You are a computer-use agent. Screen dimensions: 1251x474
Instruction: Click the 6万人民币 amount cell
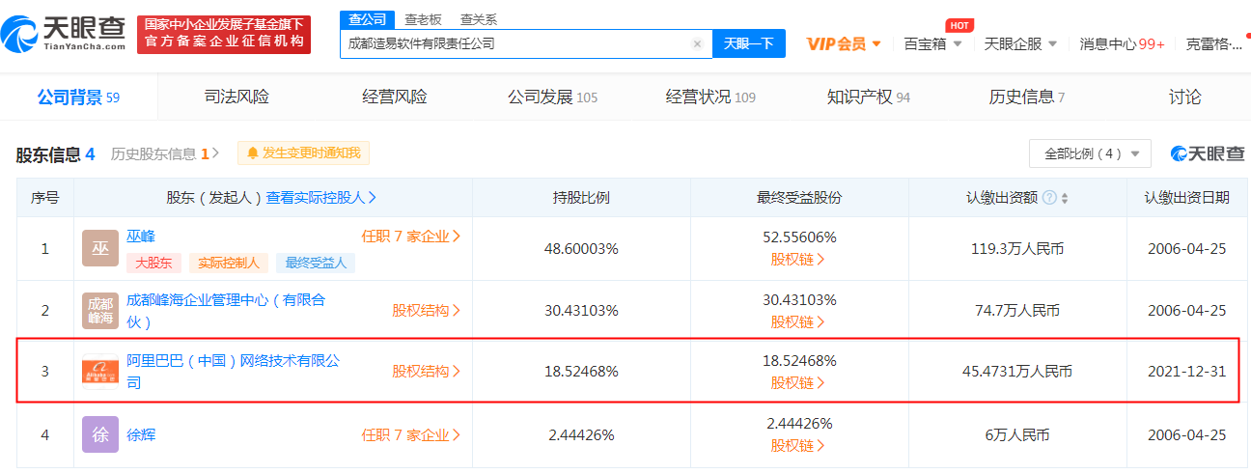click(x=1017, y=435)
